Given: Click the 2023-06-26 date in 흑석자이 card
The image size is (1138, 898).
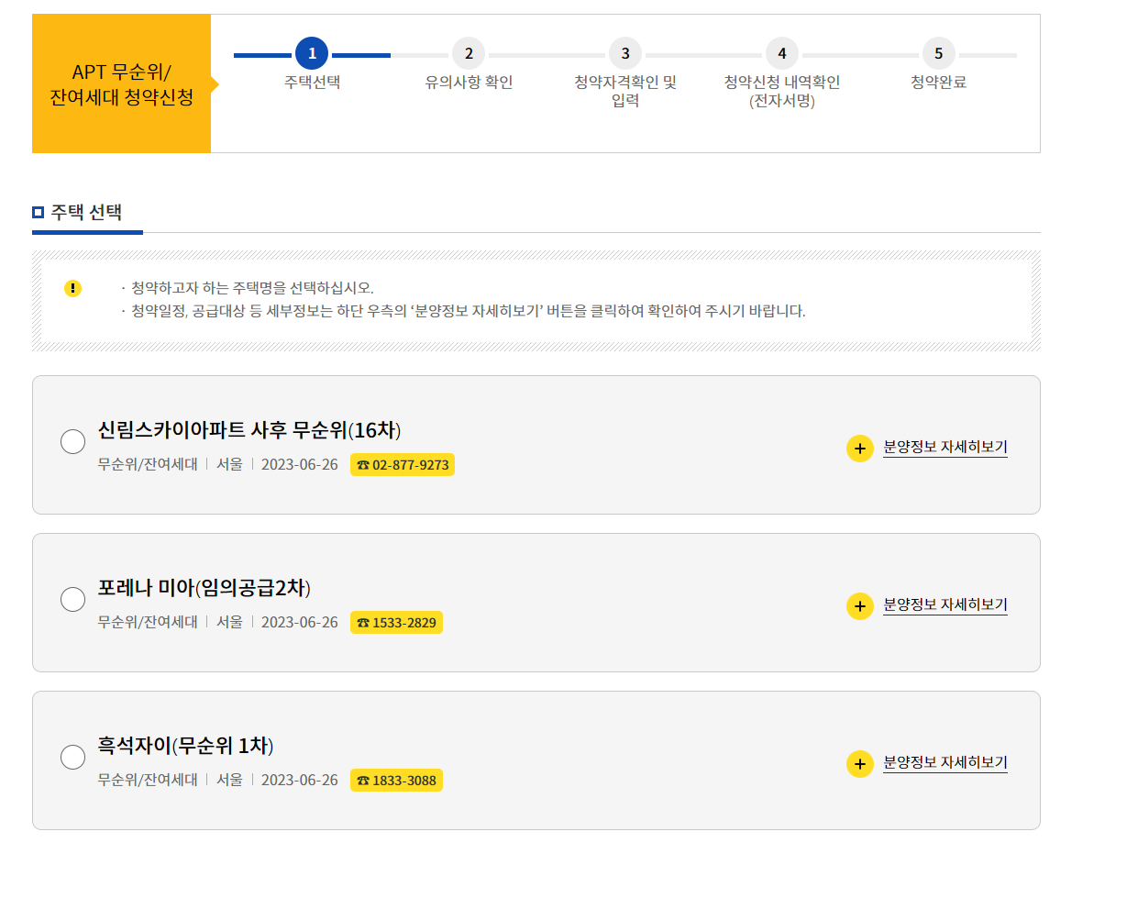Looking at the screenshot, I should [300, 781].
